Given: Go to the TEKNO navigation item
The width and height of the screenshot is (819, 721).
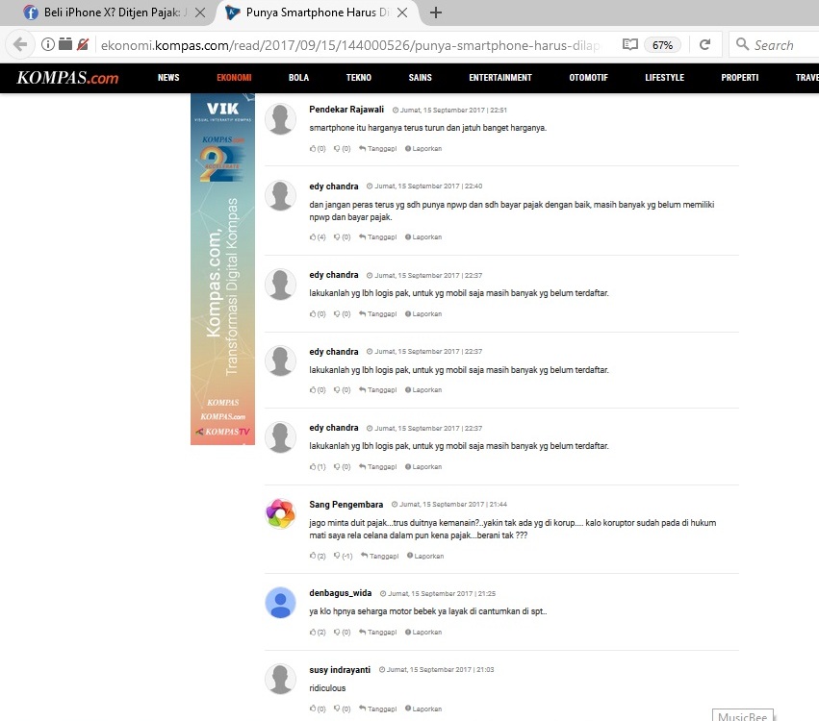Looking at the screenshot, I should tap(359, 78).
